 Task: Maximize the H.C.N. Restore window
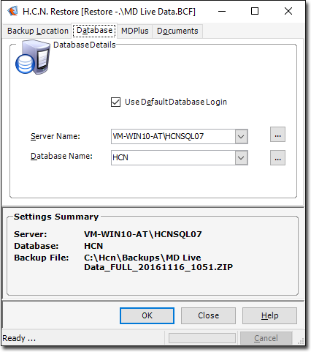(255, 11)
